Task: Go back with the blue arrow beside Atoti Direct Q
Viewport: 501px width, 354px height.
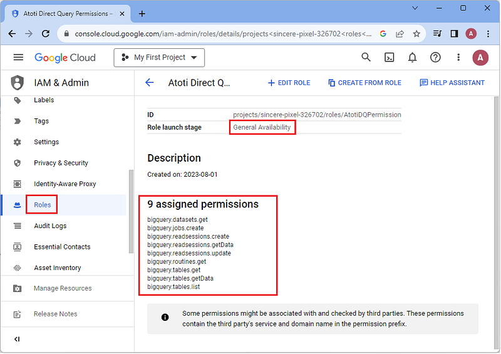Action: click(x=150, y=83)
